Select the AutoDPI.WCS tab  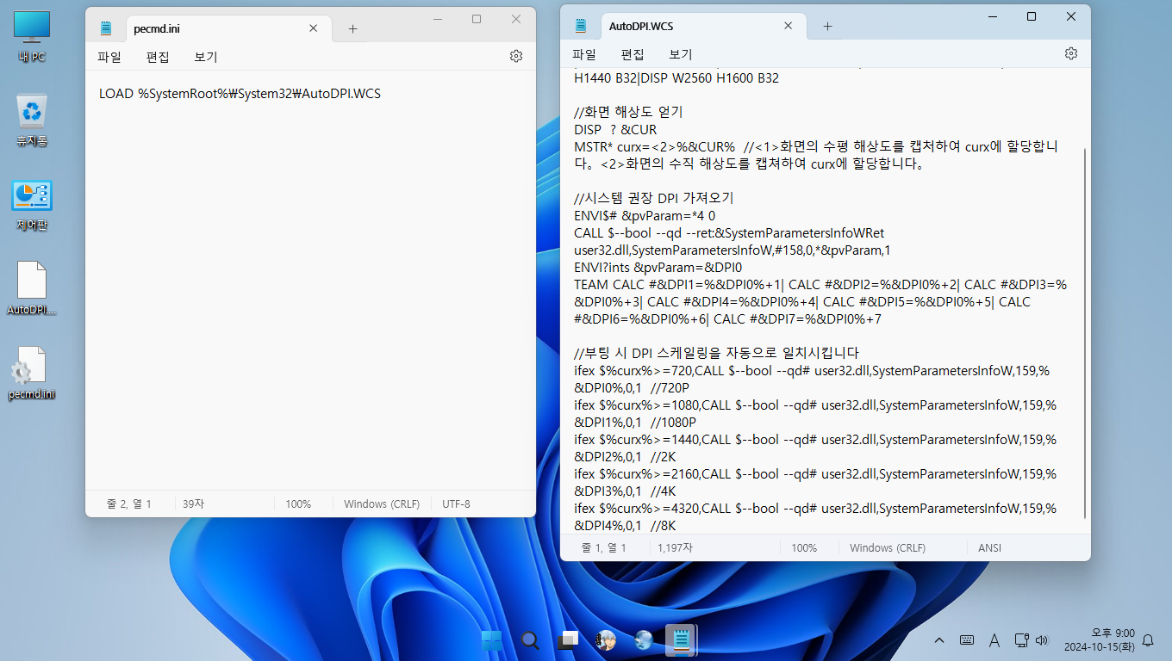[x=701, y=26]
